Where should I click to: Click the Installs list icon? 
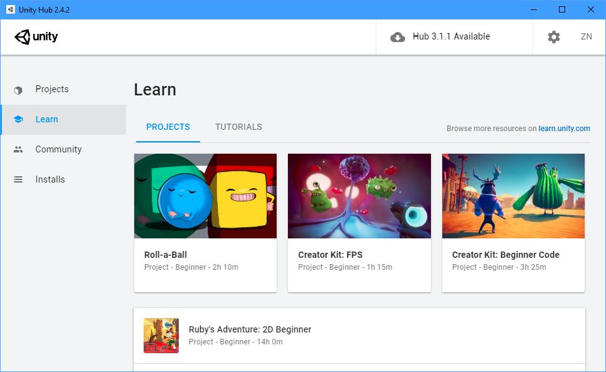click(x=18, y=180)
